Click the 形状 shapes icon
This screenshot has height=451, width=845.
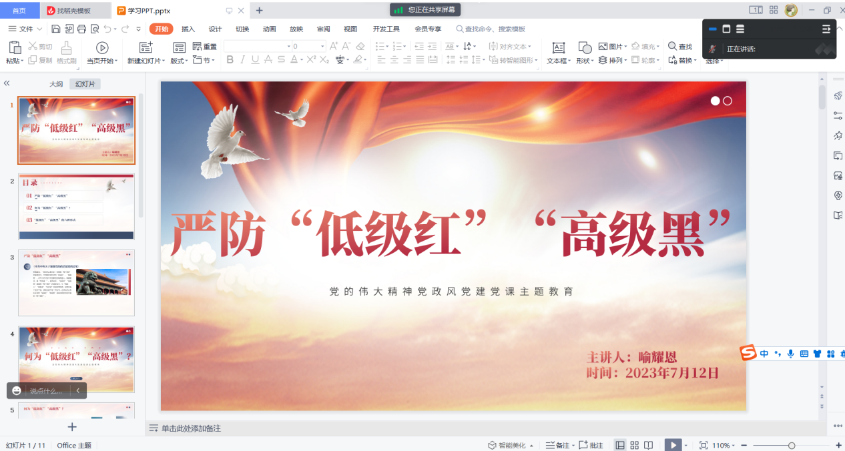click(585, 47)
